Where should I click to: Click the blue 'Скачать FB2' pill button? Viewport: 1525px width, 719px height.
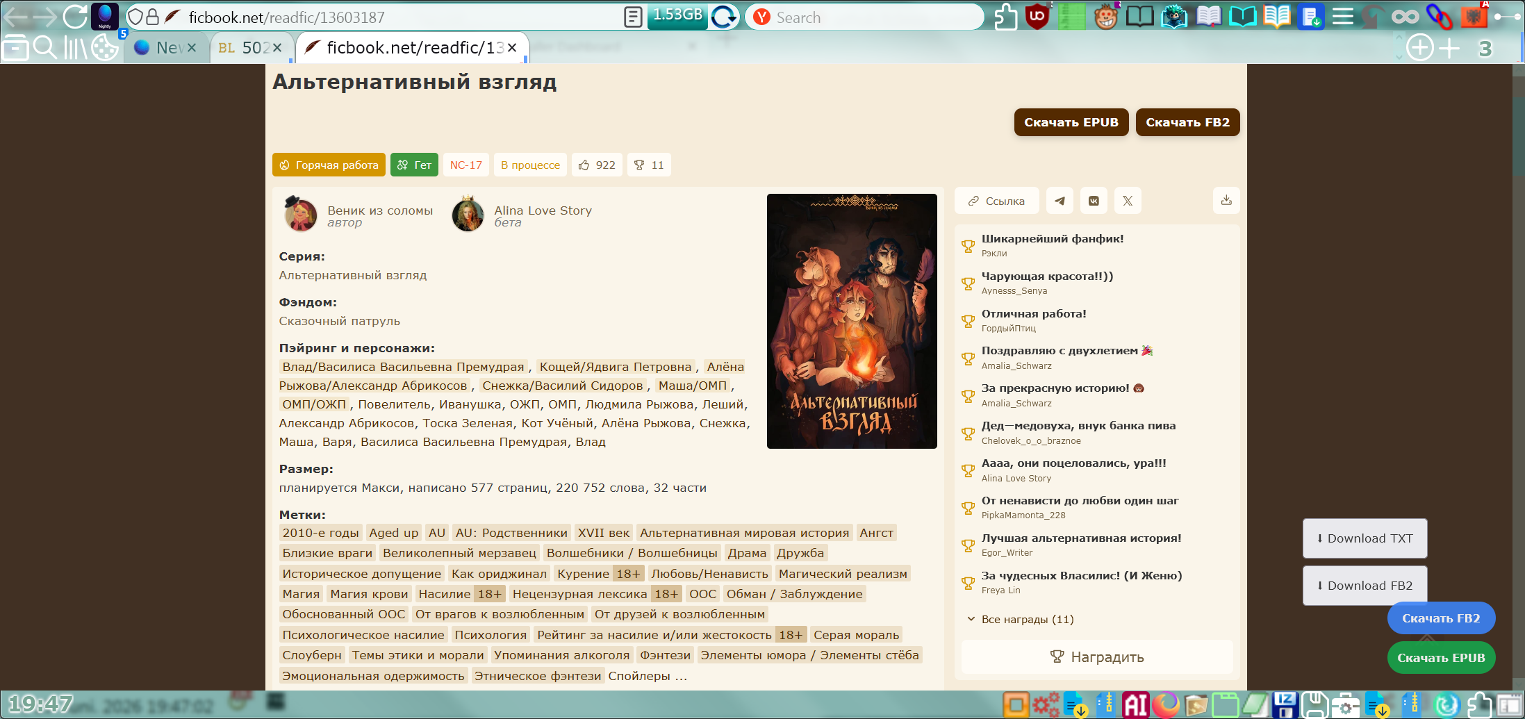1441,618
